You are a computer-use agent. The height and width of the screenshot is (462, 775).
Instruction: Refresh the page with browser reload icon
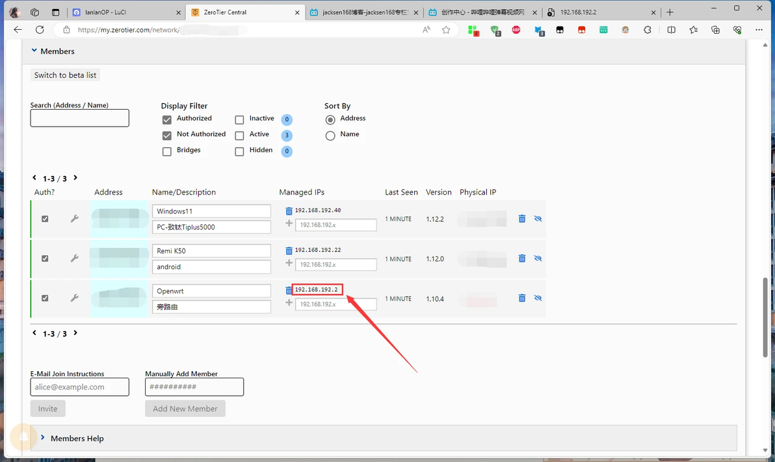tap(40, 30)
